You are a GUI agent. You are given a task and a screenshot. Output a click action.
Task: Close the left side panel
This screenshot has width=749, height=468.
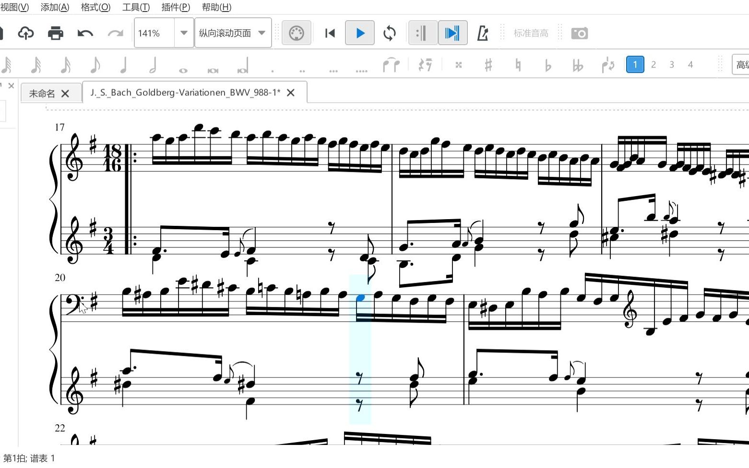pyautogui.click(x=11, y=85)
